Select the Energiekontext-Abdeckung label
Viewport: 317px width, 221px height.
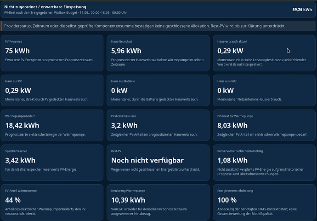[235, 191]
